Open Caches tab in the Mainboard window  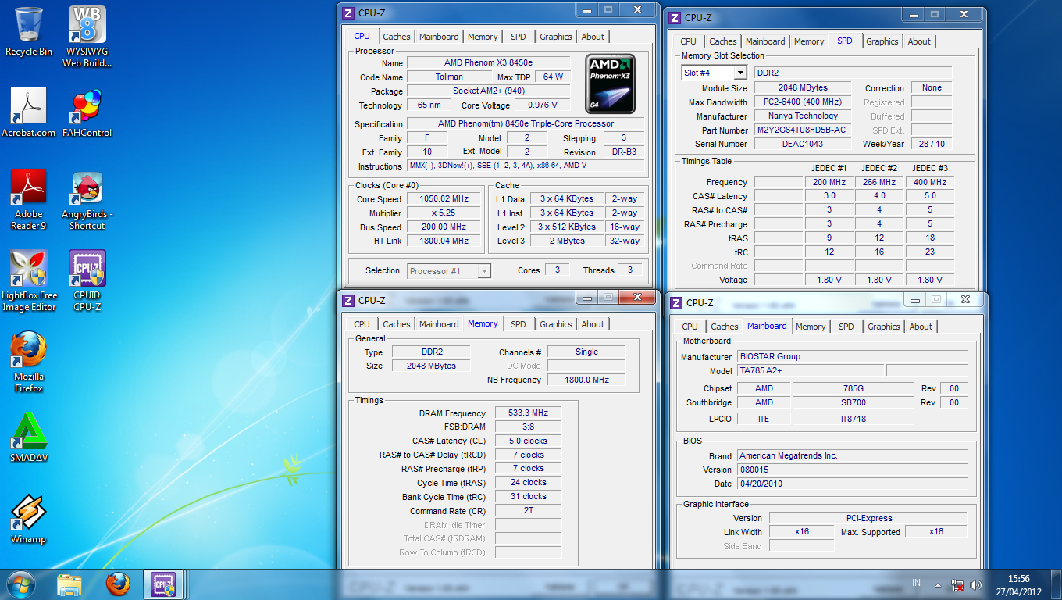coord(724,327)
